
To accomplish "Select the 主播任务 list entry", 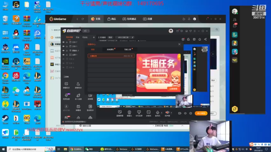I will 111,56.
